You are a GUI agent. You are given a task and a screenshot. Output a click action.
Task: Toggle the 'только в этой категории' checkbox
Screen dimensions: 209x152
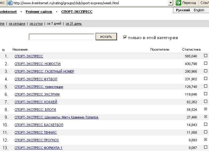(125, 37)
